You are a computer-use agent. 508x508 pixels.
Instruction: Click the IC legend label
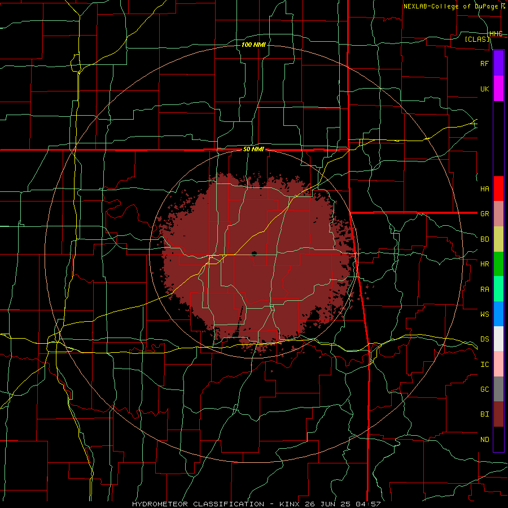[x=484, y=365]
